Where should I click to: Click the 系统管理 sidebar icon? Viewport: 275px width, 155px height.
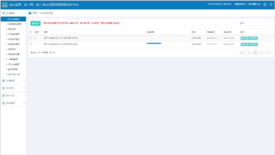point(3,103)
